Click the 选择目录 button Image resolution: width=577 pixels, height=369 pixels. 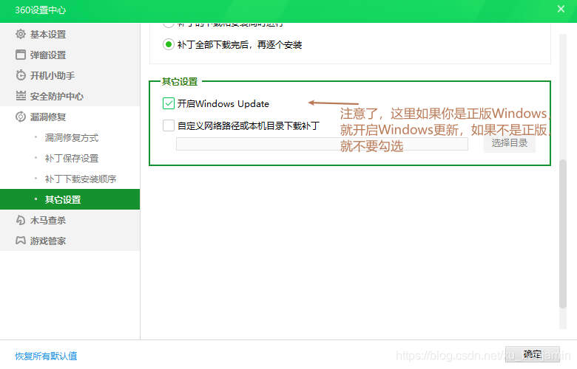coord(510,143)
